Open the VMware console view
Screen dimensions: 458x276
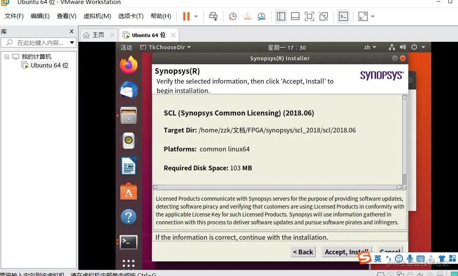(343, 16)
